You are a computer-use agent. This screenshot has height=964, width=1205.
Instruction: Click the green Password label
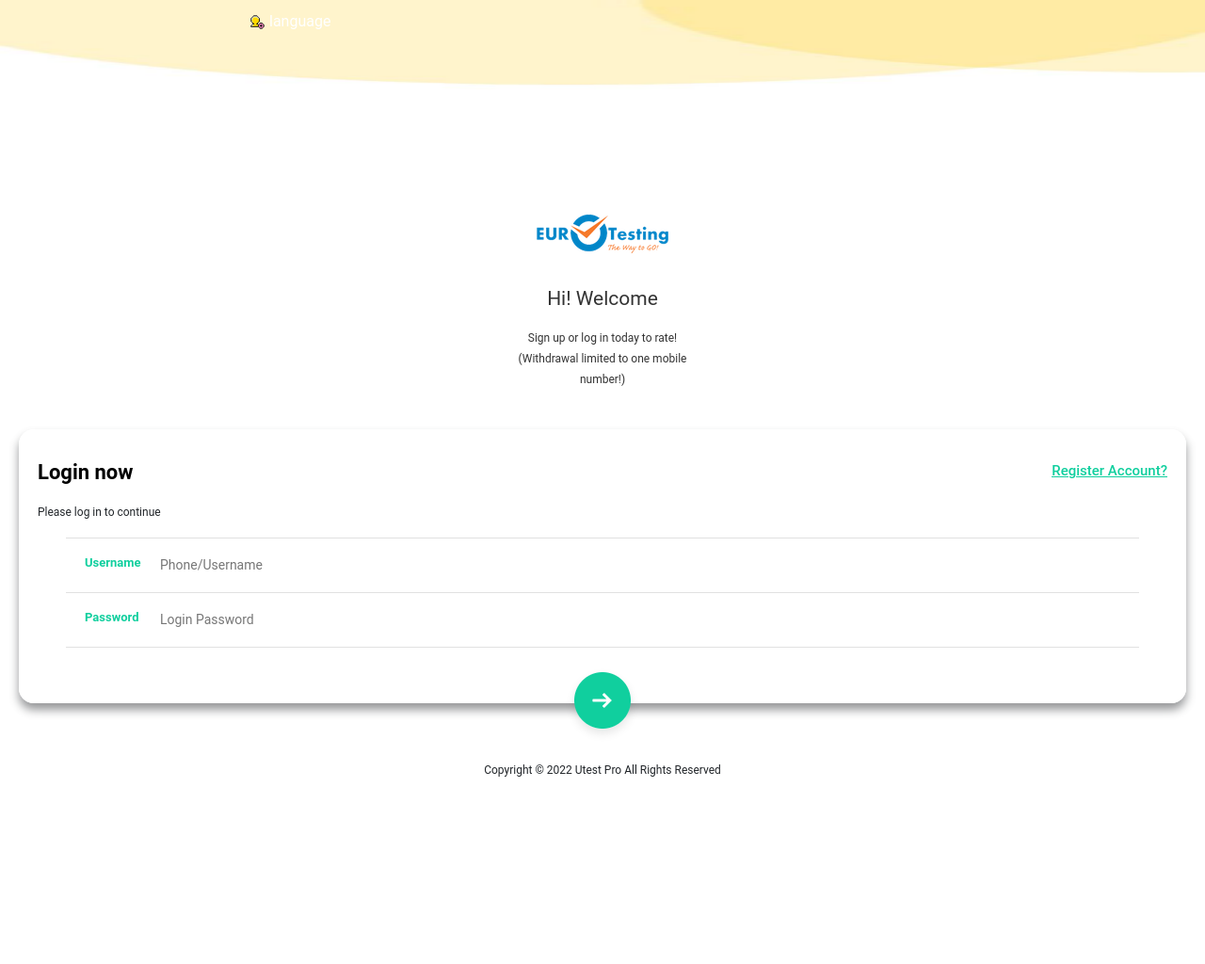click(x=111, y=618)
